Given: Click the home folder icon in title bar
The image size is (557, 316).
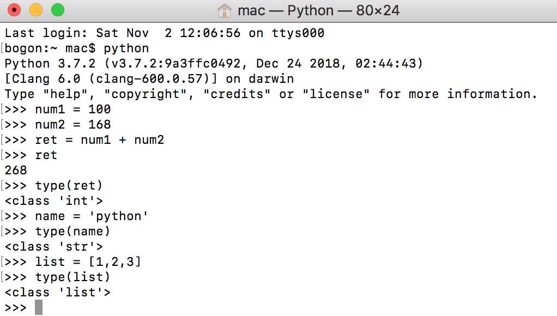Looking at the screenshot, I should tap(224, 10).
